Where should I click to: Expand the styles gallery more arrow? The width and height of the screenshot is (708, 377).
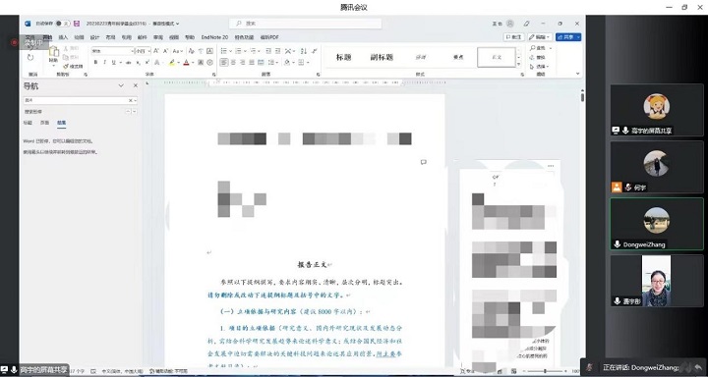[518, 64]
